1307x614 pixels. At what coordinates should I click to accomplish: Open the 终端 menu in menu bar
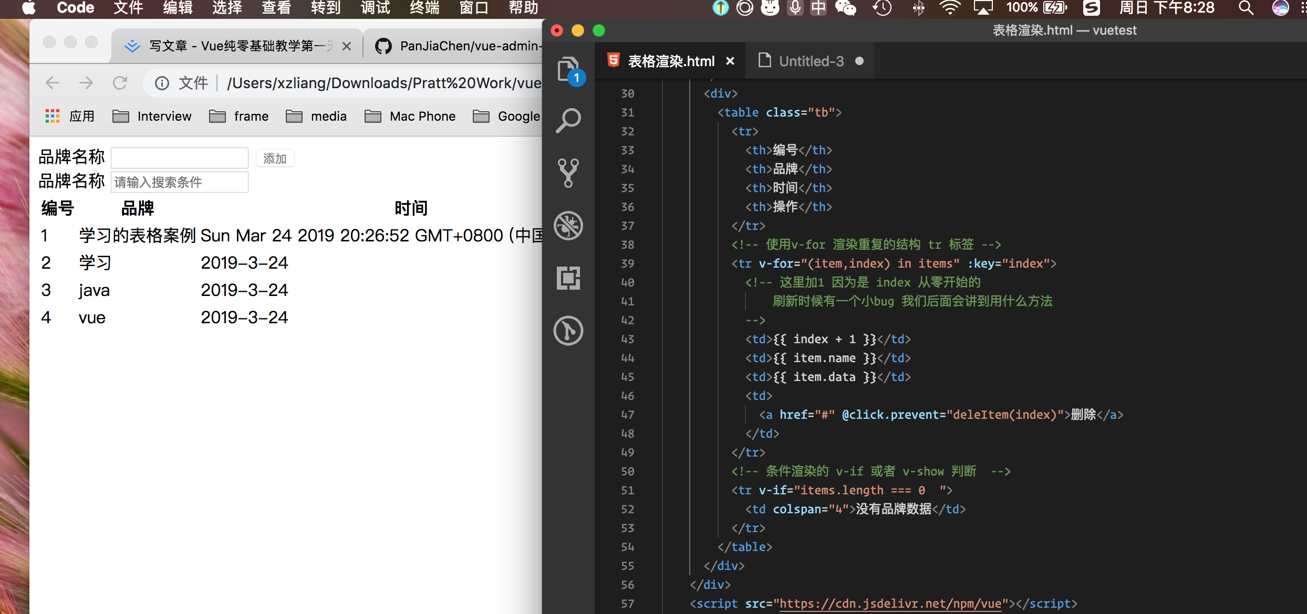tap(424, 8)
